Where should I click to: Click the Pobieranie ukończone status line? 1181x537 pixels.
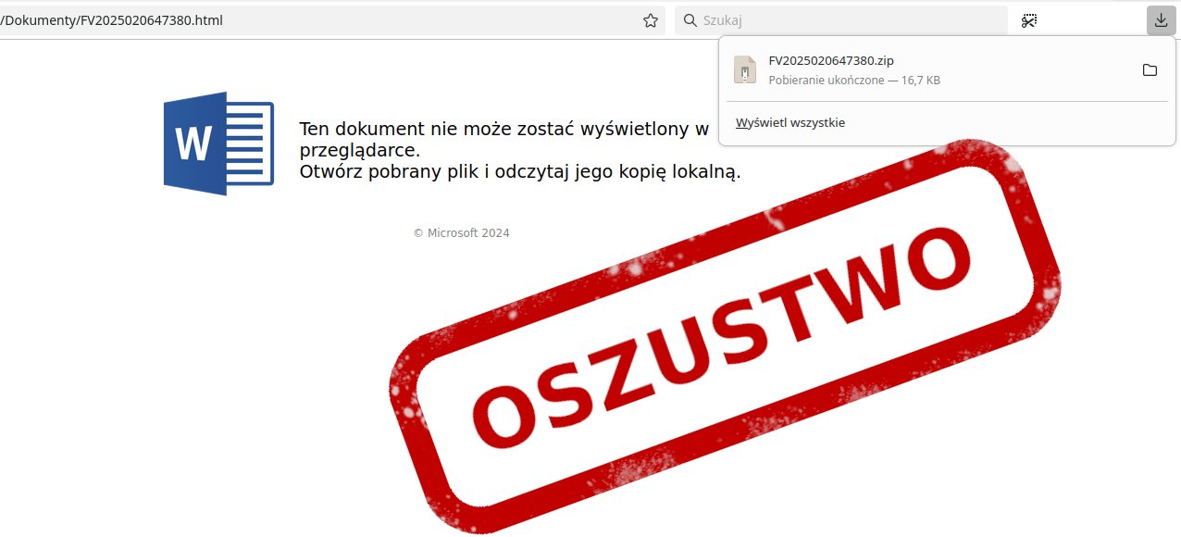tap(854, 81)
